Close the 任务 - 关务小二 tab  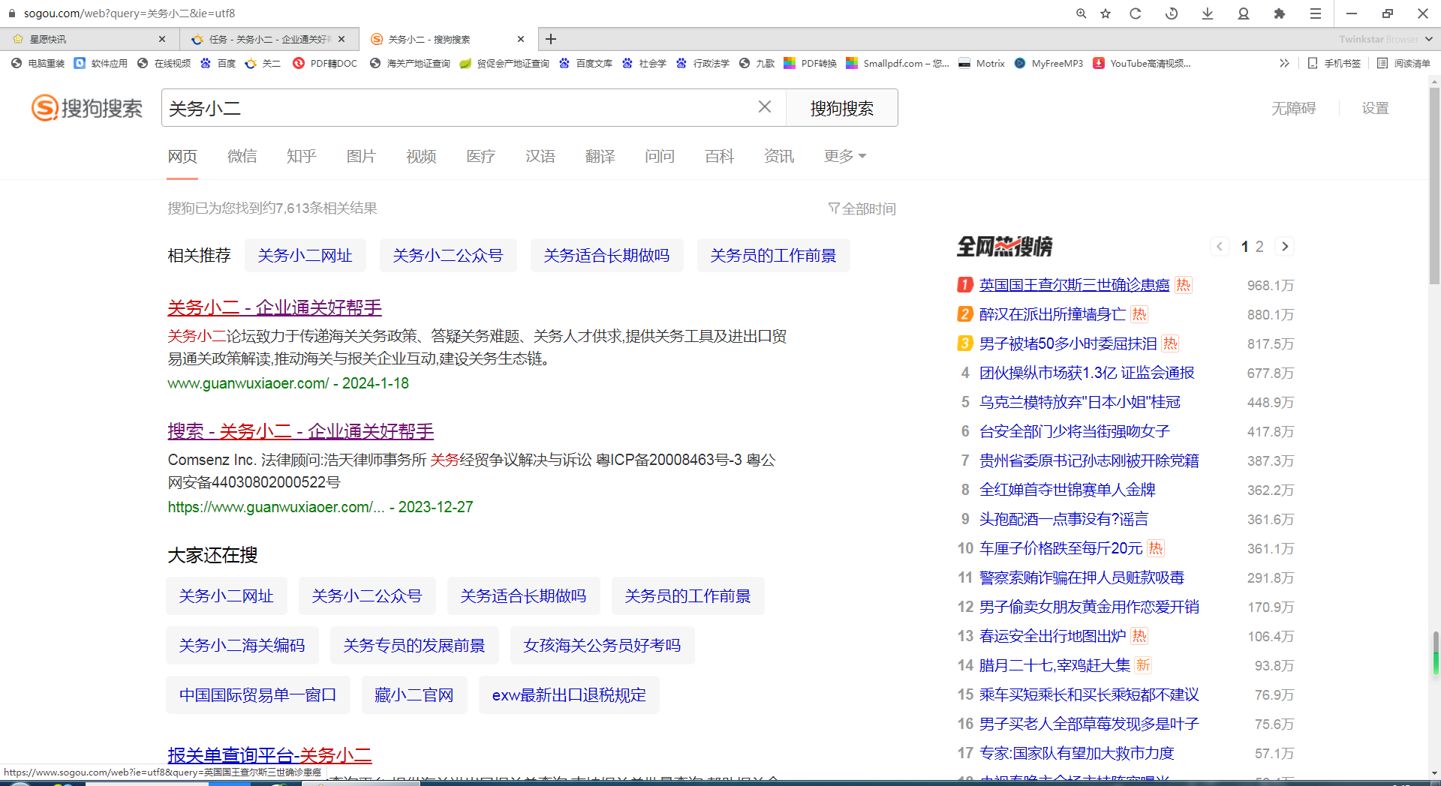tap(341, 39)
